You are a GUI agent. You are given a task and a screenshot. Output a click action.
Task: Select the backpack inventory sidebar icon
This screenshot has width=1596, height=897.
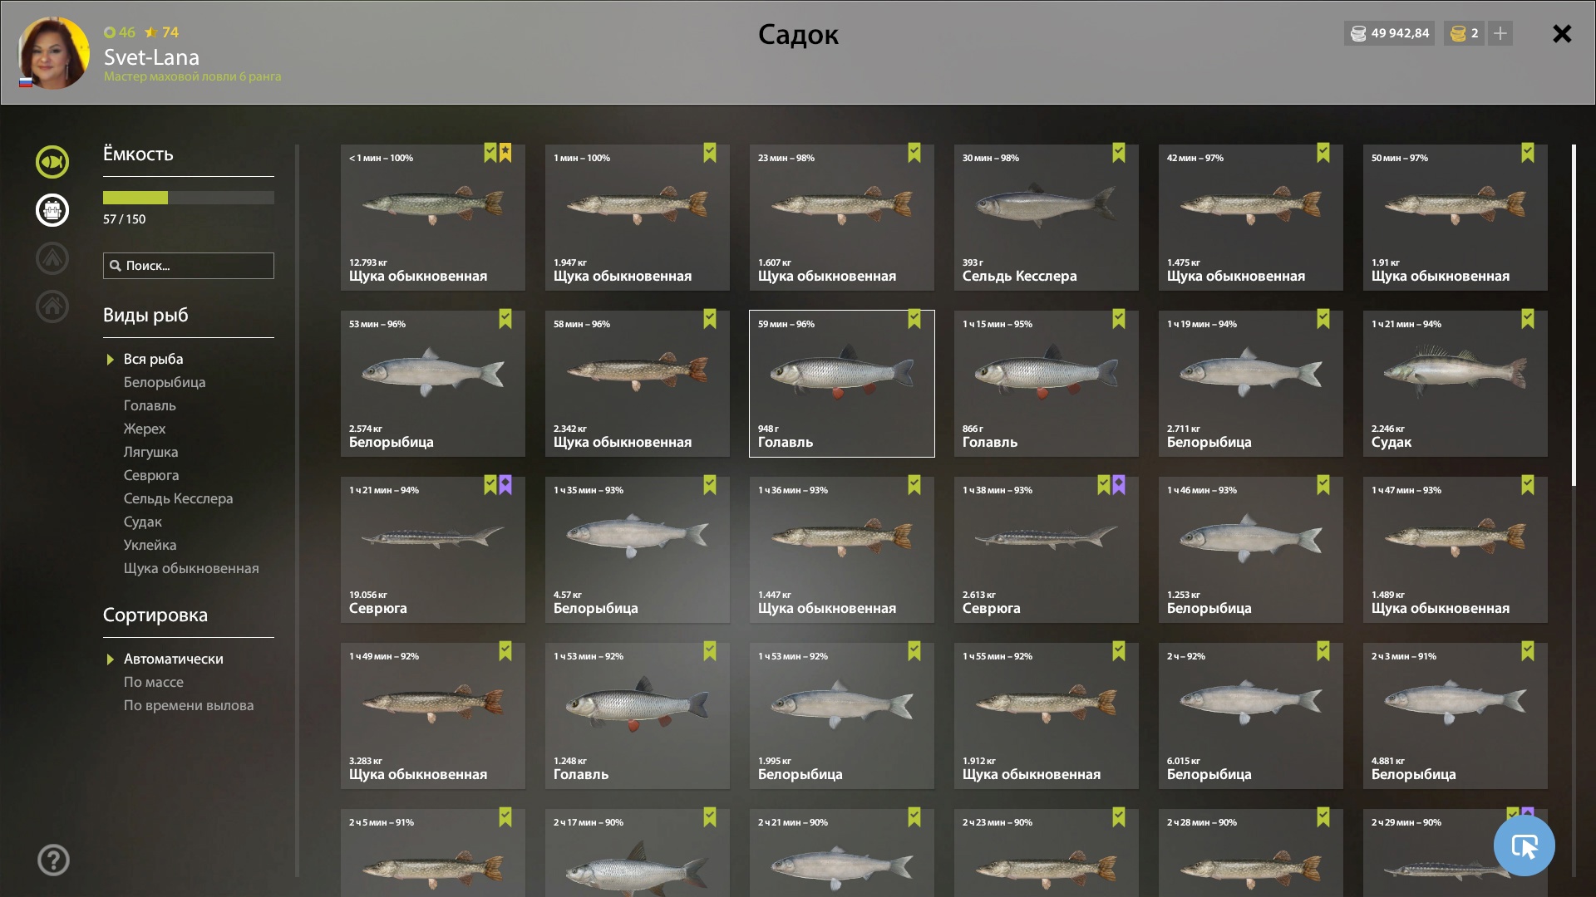point(52,210)
